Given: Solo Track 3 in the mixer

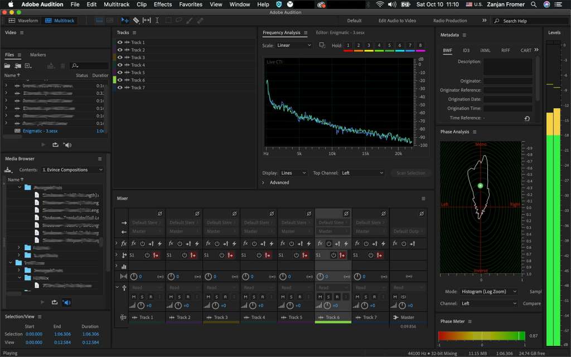Looking at the screenshot, I should click(217, 297).
